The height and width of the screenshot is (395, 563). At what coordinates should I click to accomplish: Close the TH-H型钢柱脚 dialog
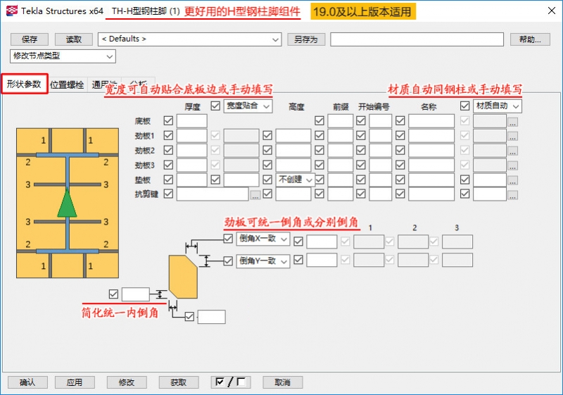[x=552, y=11]
